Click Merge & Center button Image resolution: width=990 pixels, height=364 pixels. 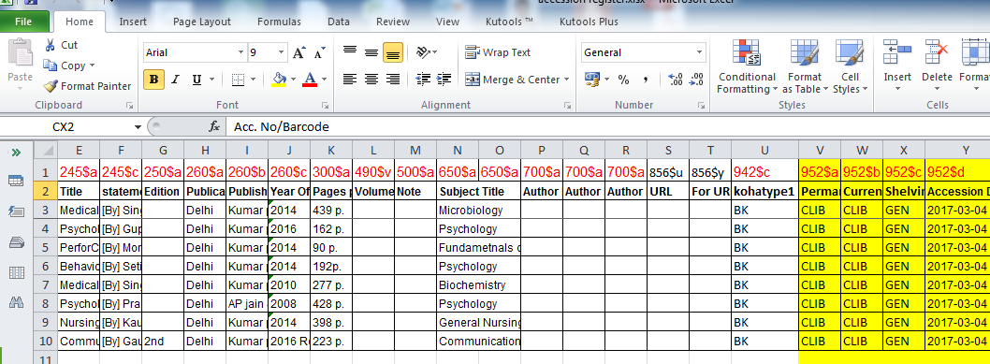pos(512,80)
